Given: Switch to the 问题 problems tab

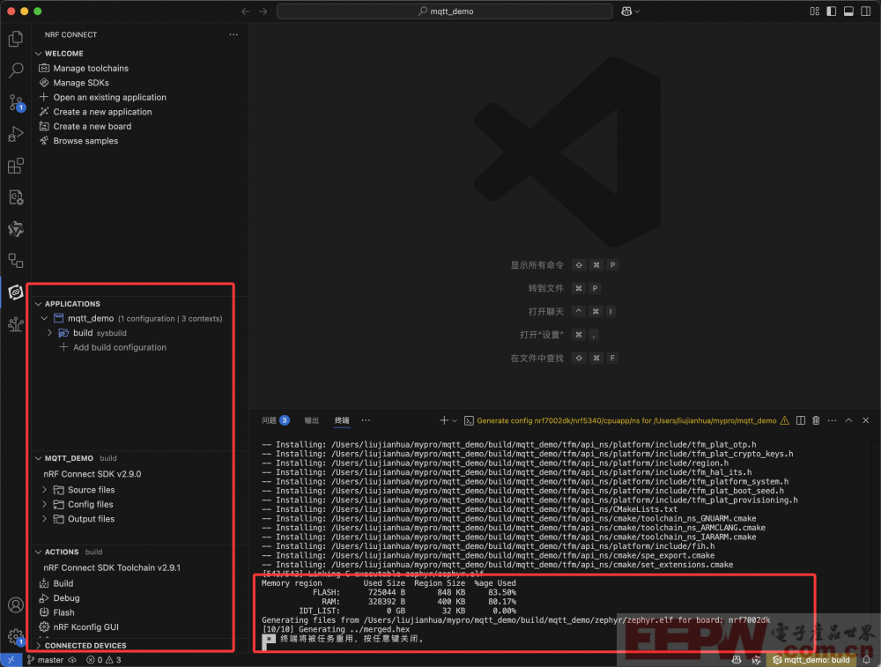Looking at the screenshot, I should click(275, 420).
